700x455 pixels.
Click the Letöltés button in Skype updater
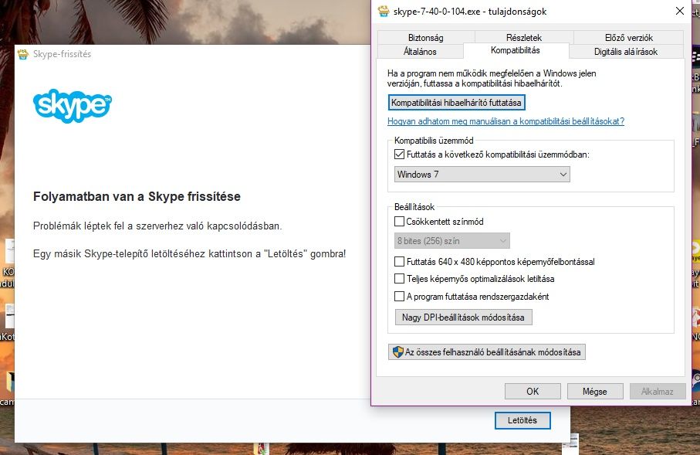coord(522,420)
